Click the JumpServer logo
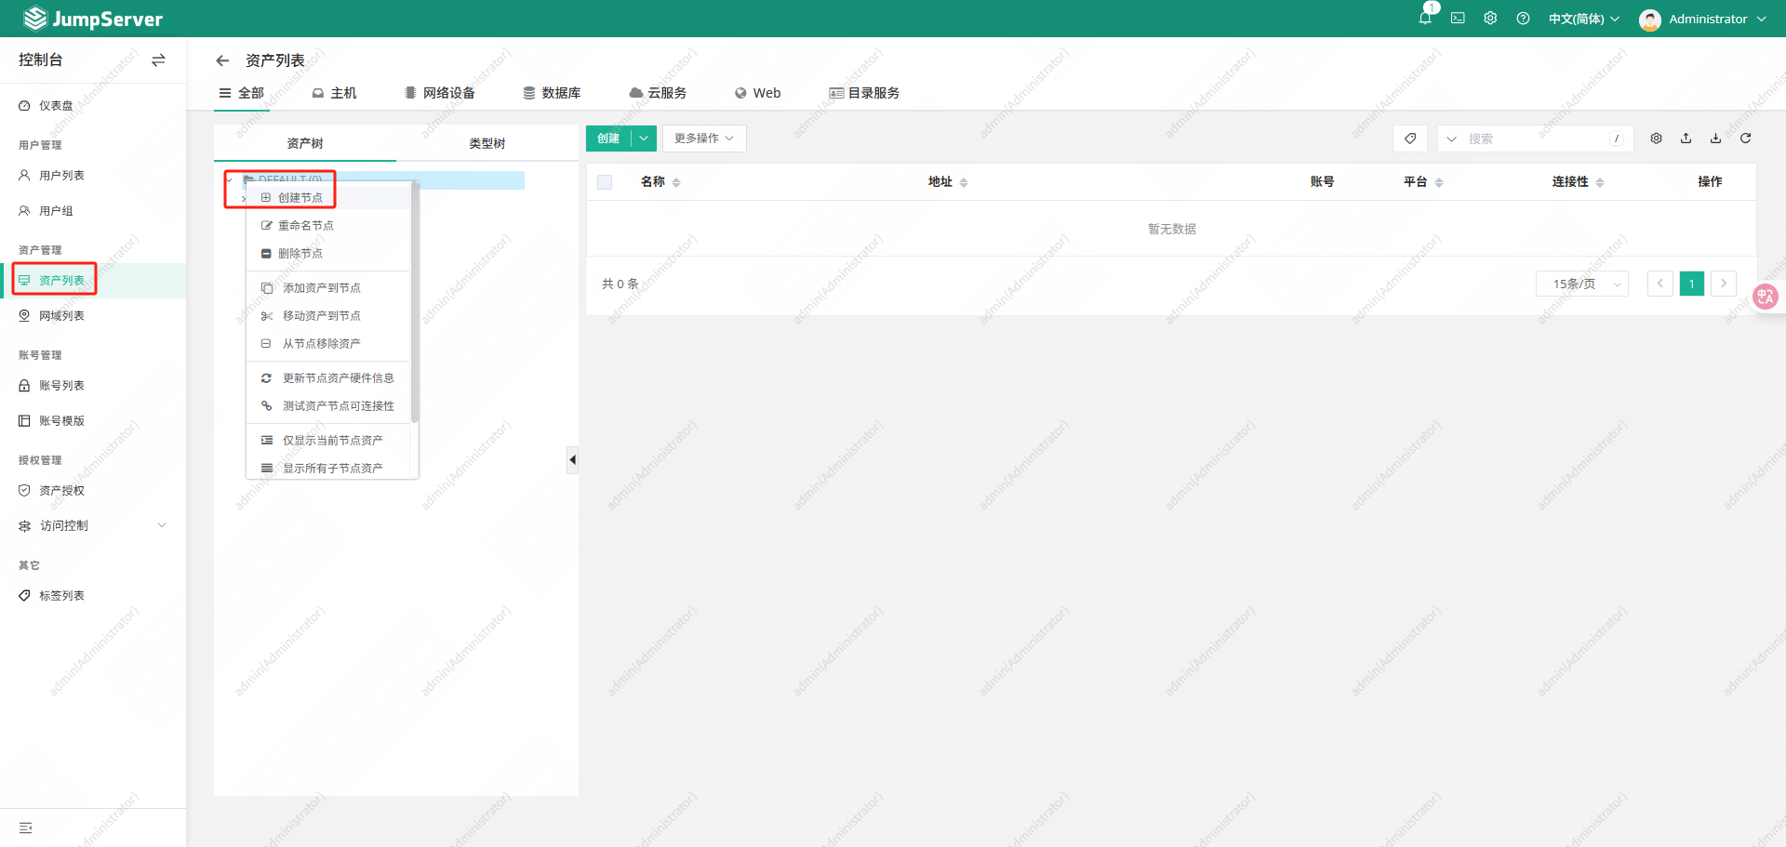 pyautogui.click(x=93, y=19)
